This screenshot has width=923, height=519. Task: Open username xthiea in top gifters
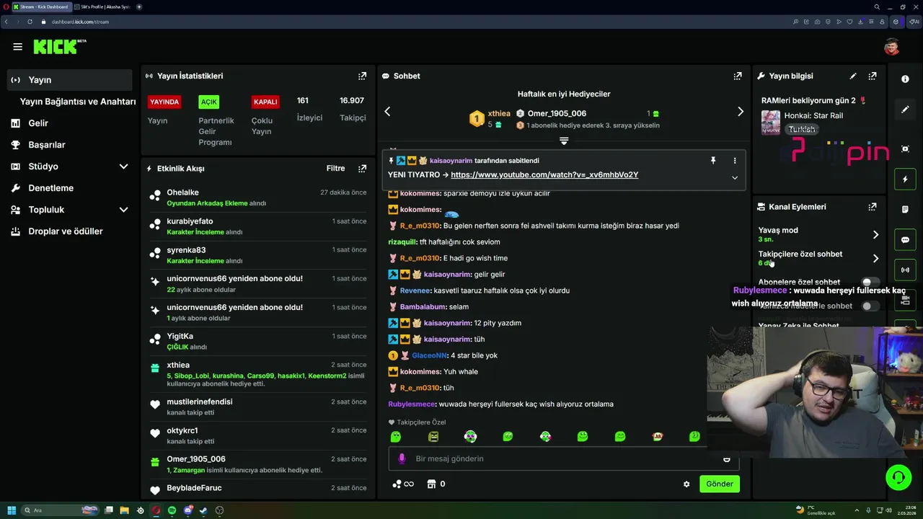tap(499, 114)
